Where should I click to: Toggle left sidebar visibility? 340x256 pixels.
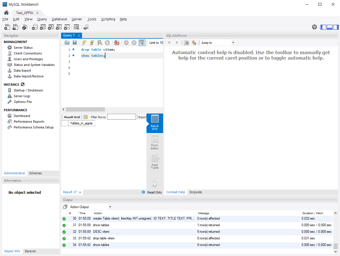click(323, 27)
